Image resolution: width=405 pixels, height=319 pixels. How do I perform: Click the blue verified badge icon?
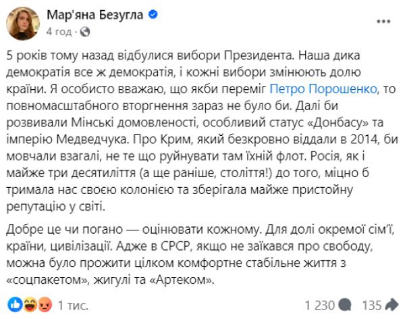pos(153,15)
